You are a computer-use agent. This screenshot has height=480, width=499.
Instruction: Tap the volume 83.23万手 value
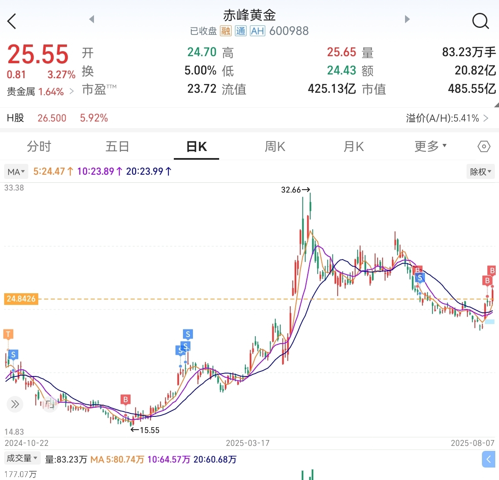click(x=469, y=52)
